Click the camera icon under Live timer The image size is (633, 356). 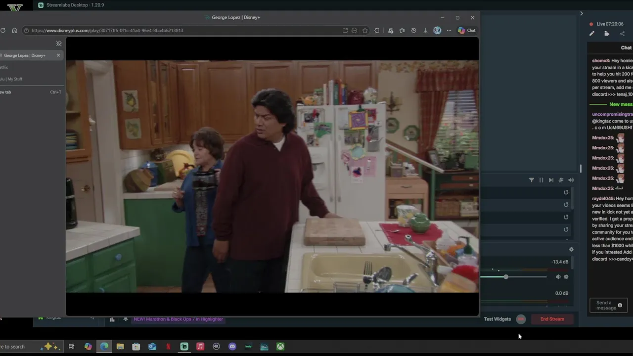point(607,34)
